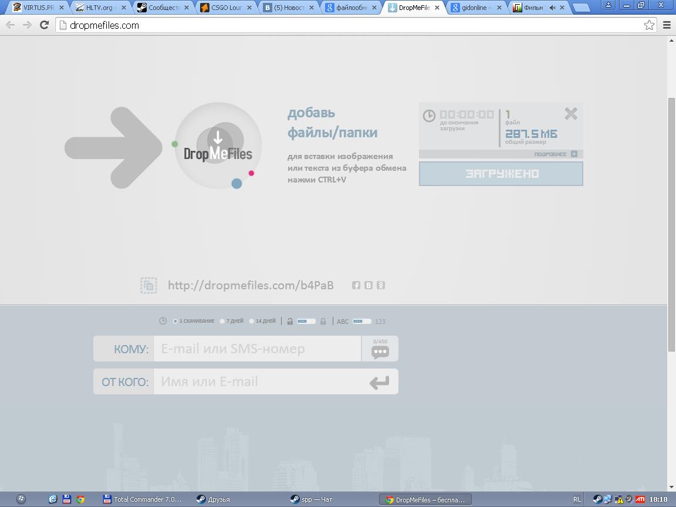Close the HLTV.org tab
The width and height of the screenshot is (676, 507).
click(x=124, y=8)
